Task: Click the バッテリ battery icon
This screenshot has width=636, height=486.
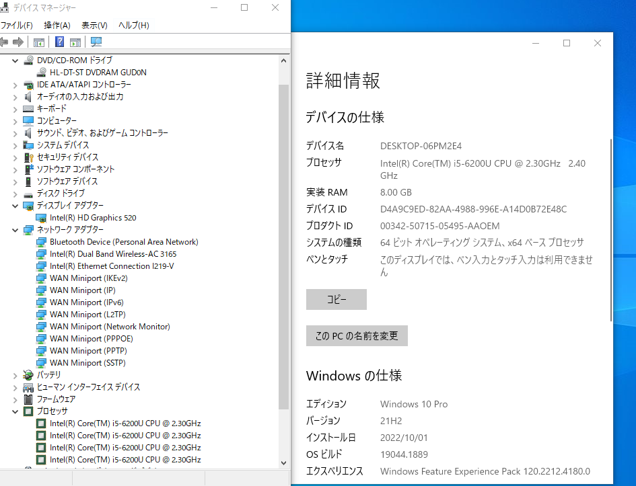Action: (x=28, y=374)
